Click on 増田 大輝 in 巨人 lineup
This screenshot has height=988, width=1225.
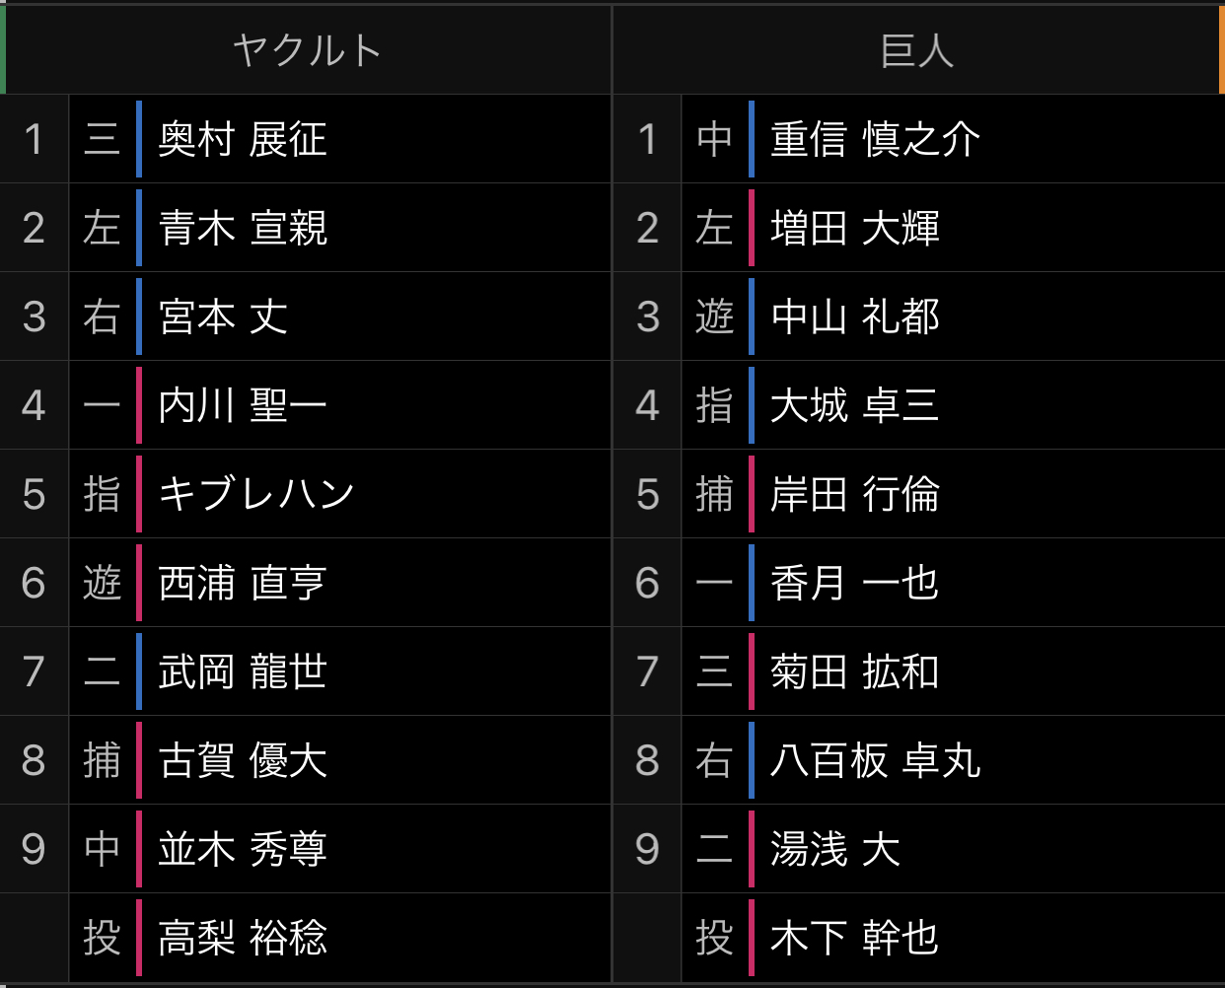pyautogui.click(x=855, y=228)
